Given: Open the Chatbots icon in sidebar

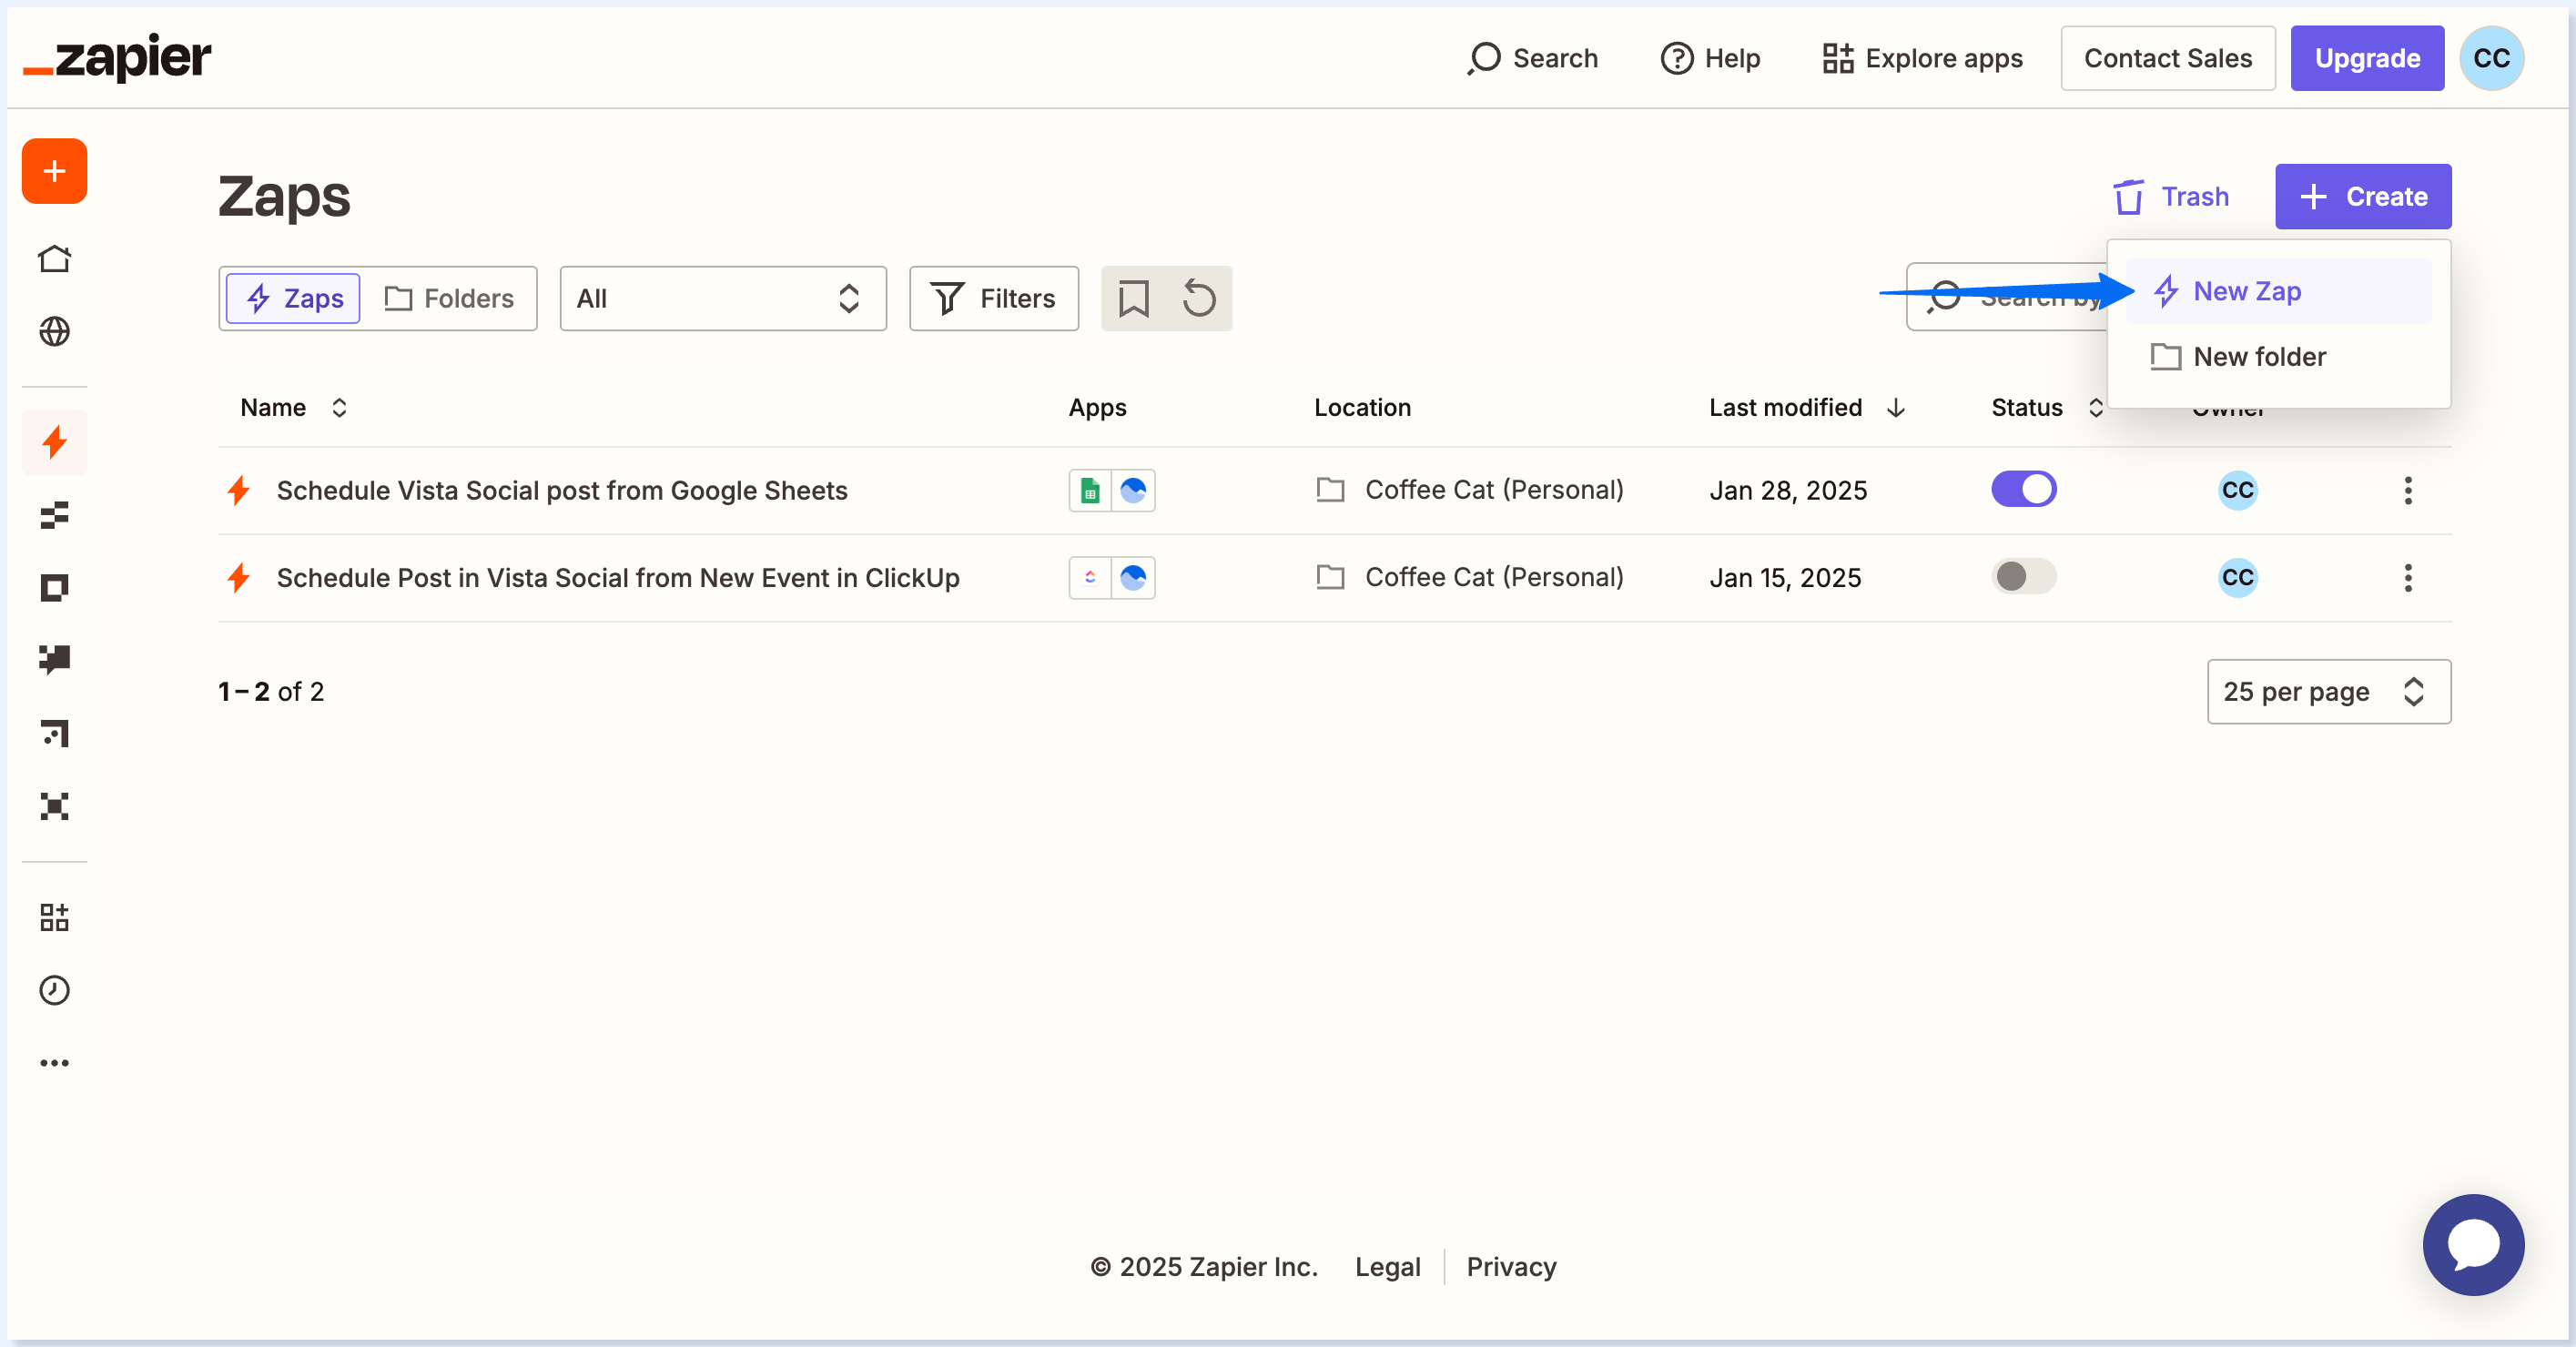Looking at the screenshot, I should tap(54, 660).
